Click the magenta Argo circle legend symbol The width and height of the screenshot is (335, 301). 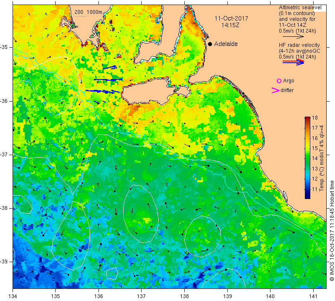(279, 81)
